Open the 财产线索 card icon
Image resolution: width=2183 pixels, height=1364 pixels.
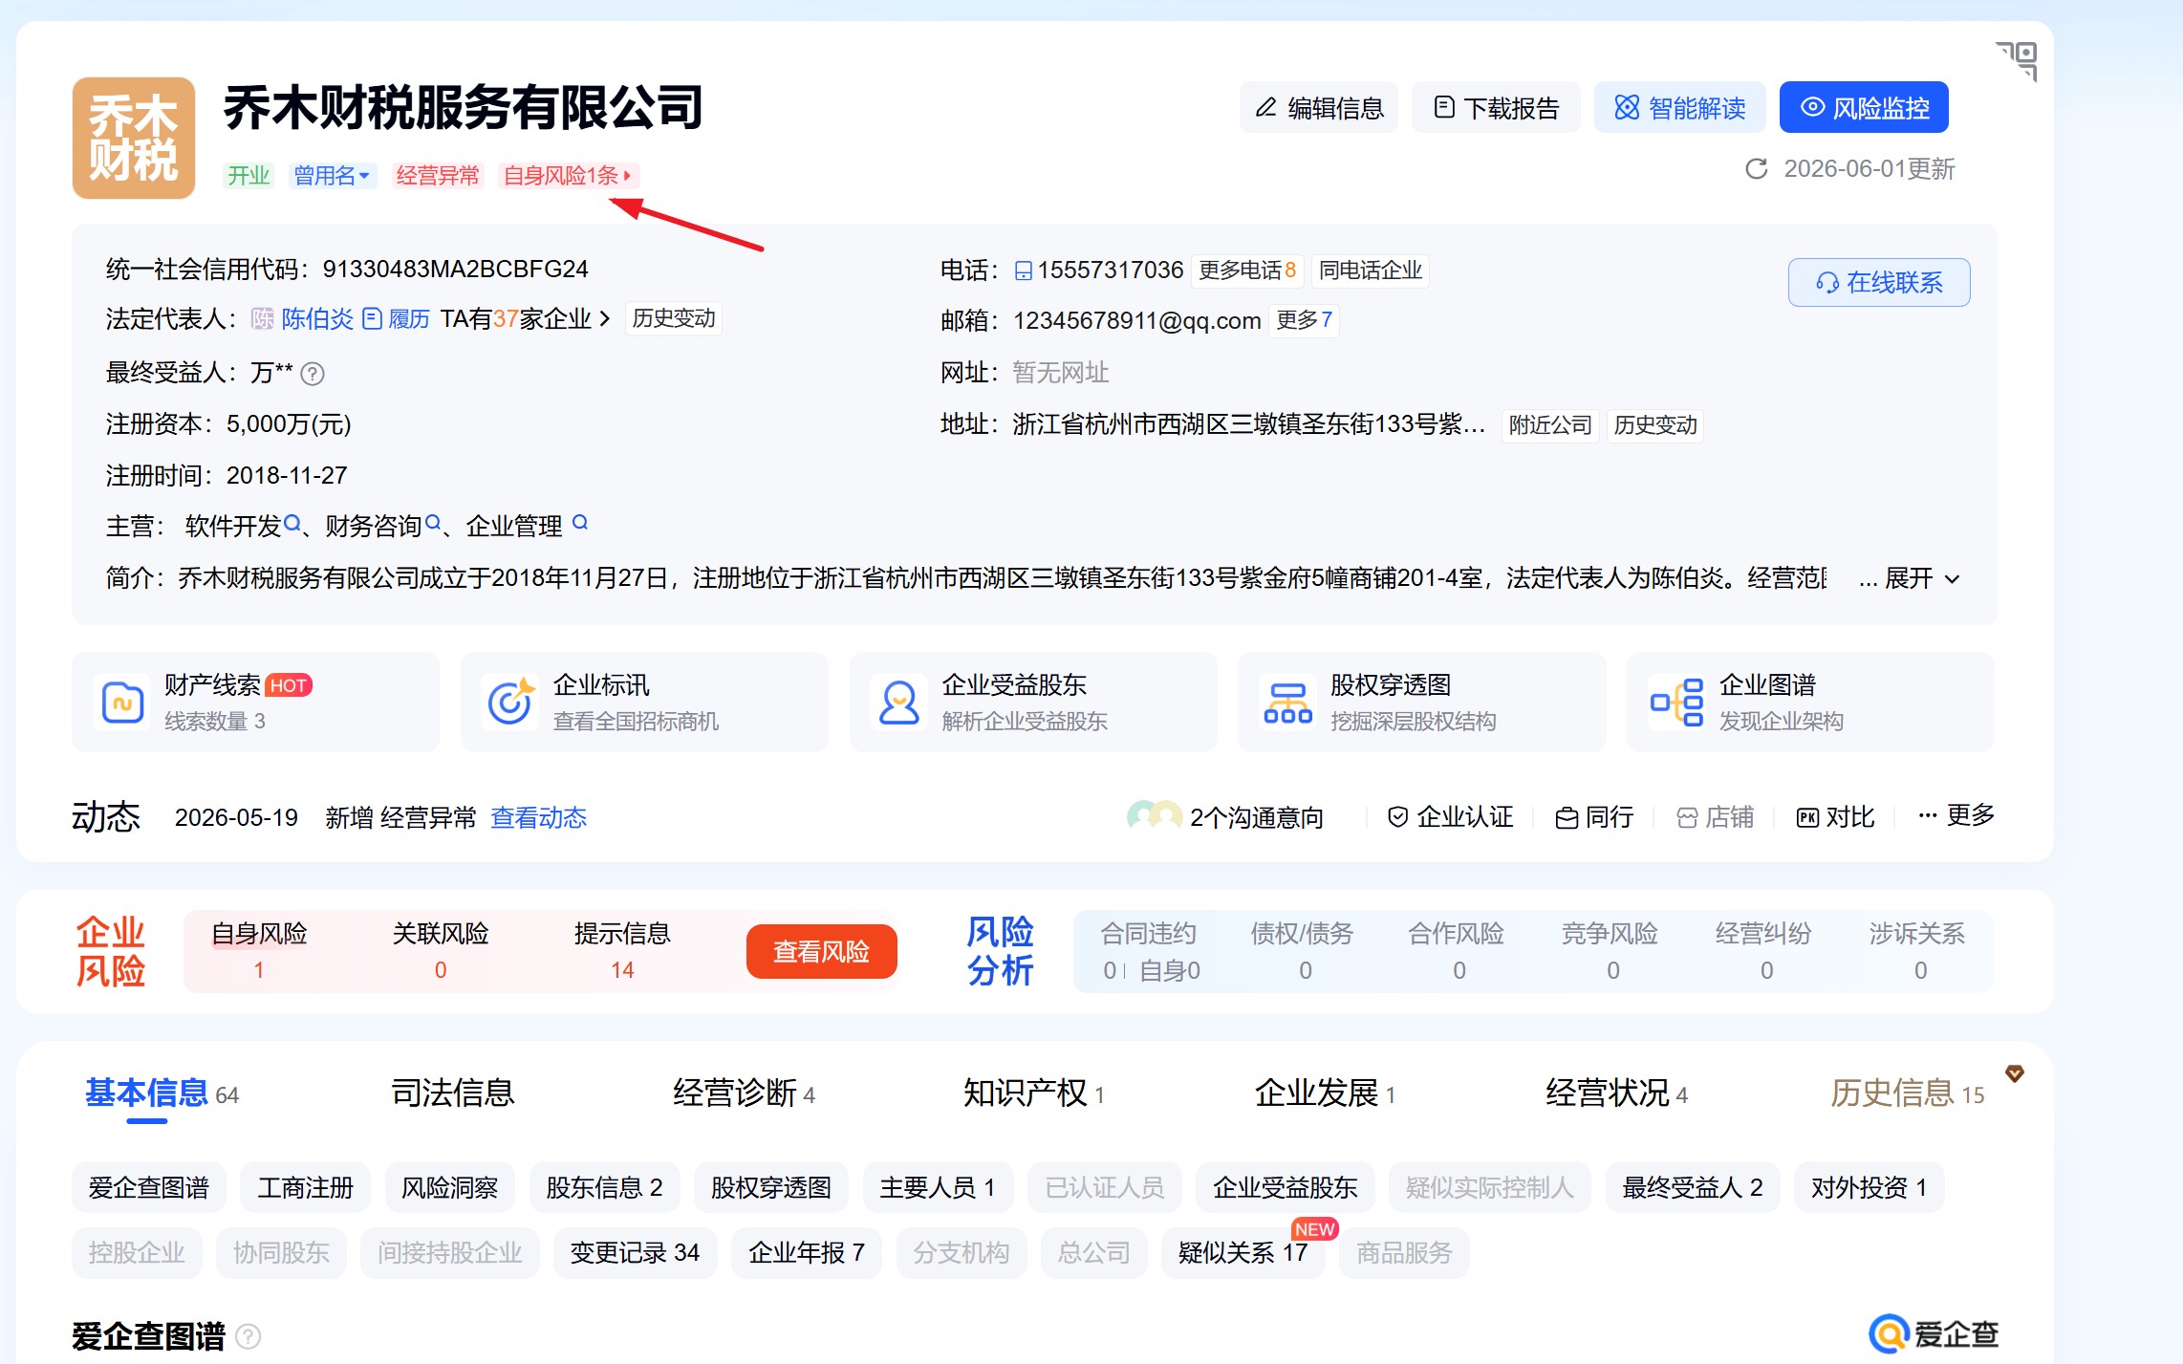tap(123, 703)
